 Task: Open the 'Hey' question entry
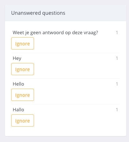(x=17, y=58)
